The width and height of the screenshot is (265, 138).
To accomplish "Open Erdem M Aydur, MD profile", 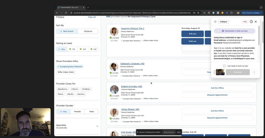I will [132, 87].
